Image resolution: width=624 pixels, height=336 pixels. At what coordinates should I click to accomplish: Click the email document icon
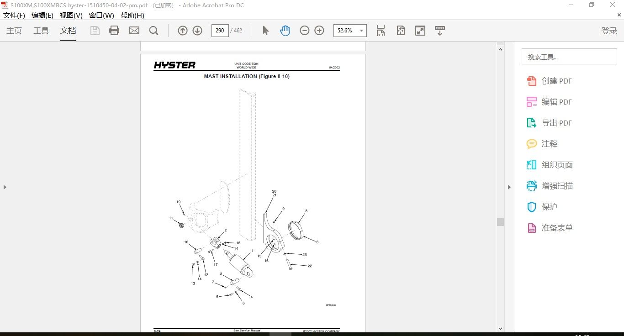[134, 30]
